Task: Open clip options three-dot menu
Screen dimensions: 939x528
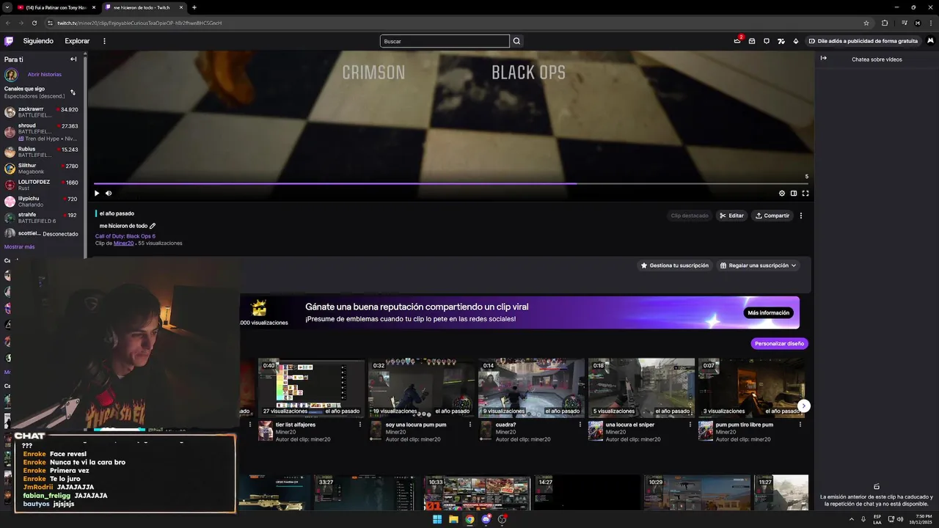Action: coord(801,216)
